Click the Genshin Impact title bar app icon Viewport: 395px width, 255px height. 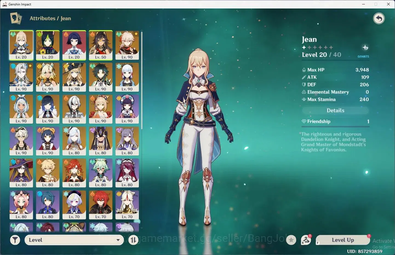click(5, 4)
